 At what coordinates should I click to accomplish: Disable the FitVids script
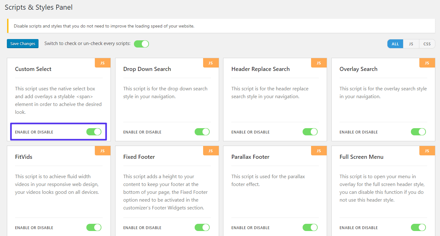[94, 227]
